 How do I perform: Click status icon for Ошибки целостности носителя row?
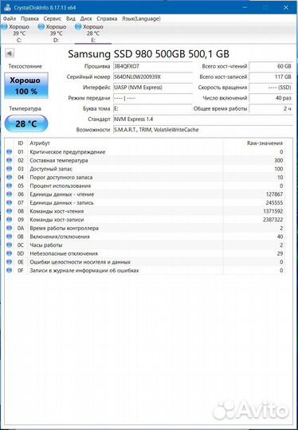pyautogui.click(x=10, y=262)
